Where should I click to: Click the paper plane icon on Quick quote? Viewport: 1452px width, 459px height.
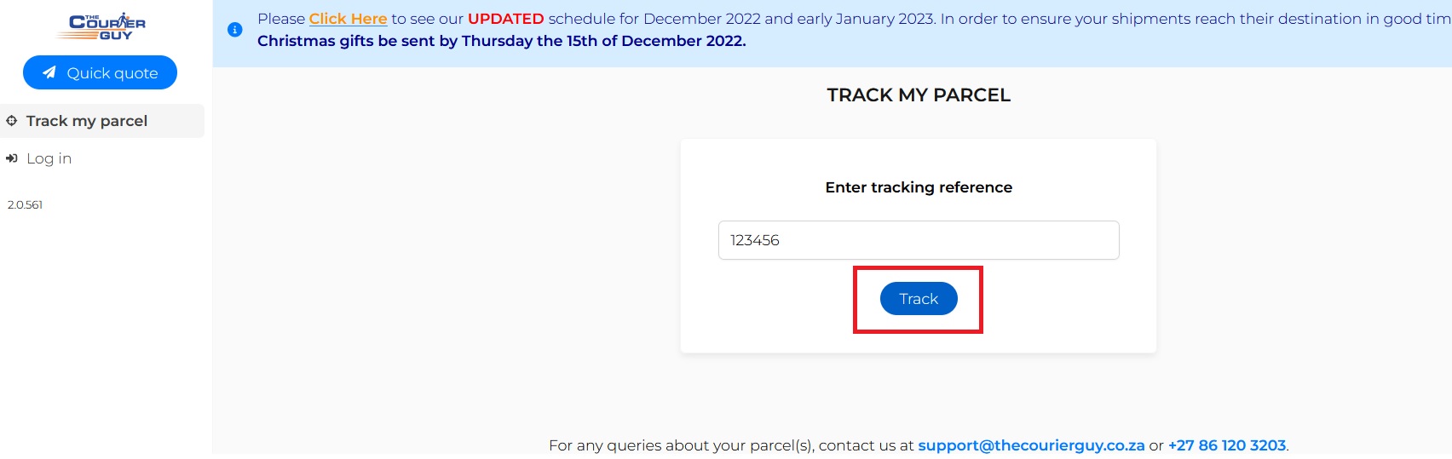point(49,72)
